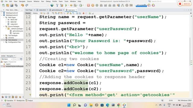Open the globe browser selector icon

click(x=52, y=5)
